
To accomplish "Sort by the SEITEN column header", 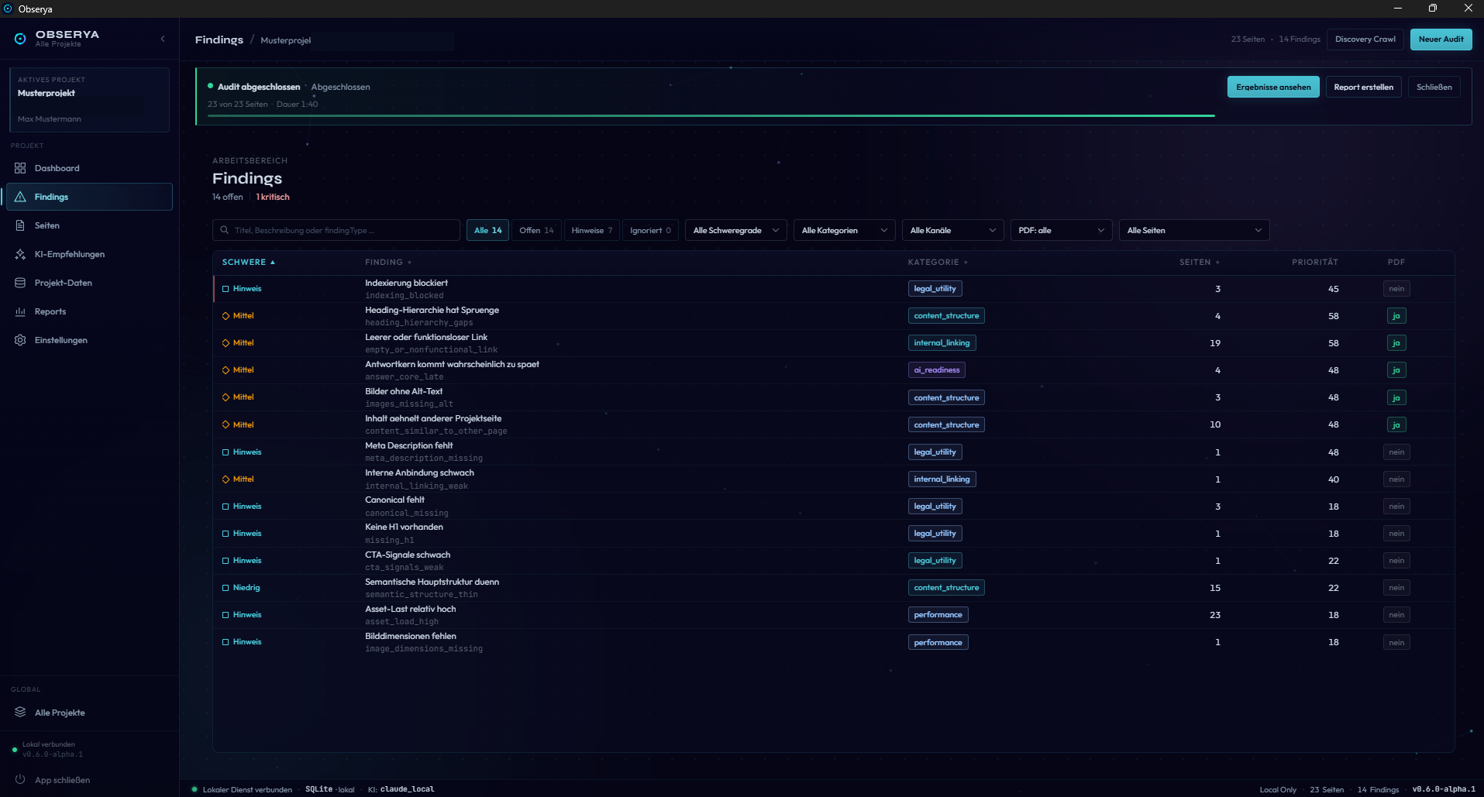I will tap(1199, 263).
